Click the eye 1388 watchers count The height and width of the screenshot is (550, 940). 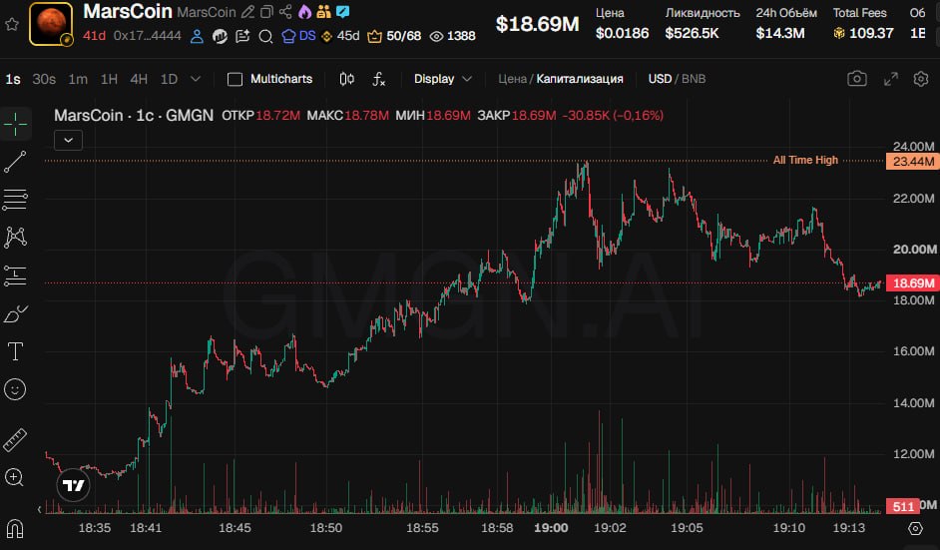point(453,36)
